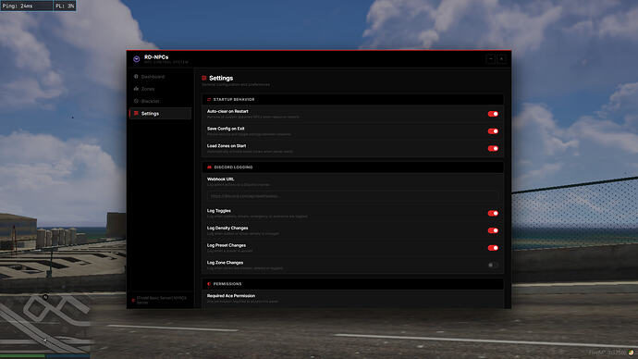Click the Ping readout in game overlay
Viewport: 638px width, 359px height.
(27, 6)
